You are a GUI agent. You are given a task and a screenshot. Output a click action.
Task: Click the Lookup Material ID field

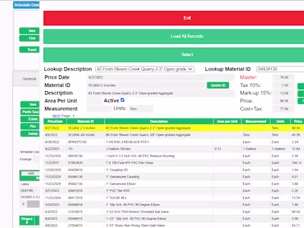pyautogui.click(x=280, y=69)
